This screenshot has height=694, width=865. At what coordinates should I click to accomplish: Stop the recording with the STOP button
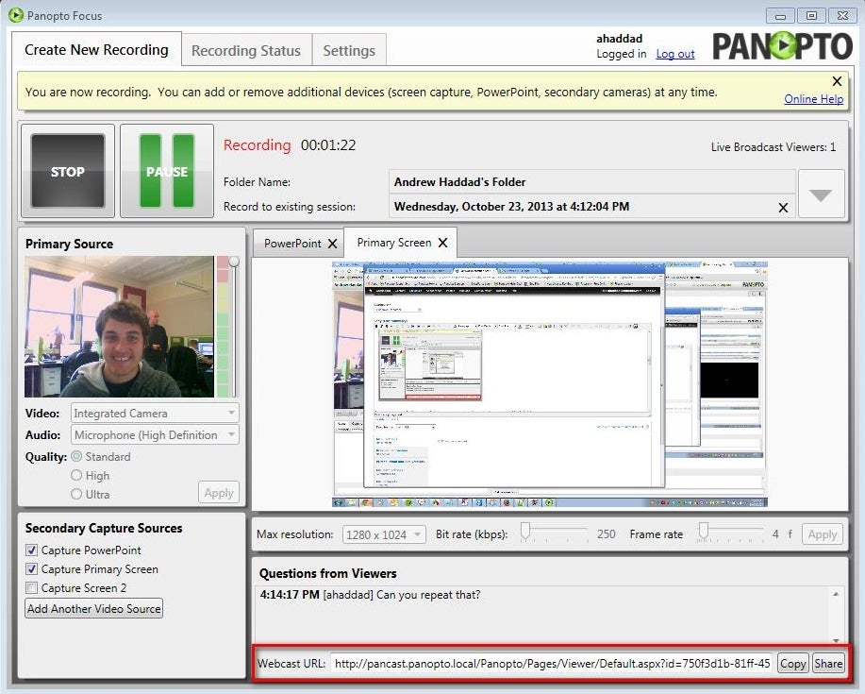point(68,171)
